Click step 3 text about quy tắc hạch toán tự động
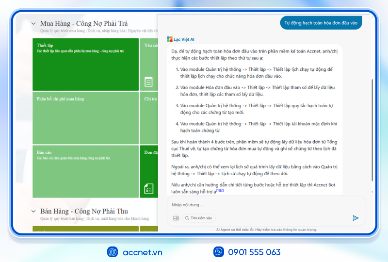Screen dimensions: 388x262 point(256,109)
